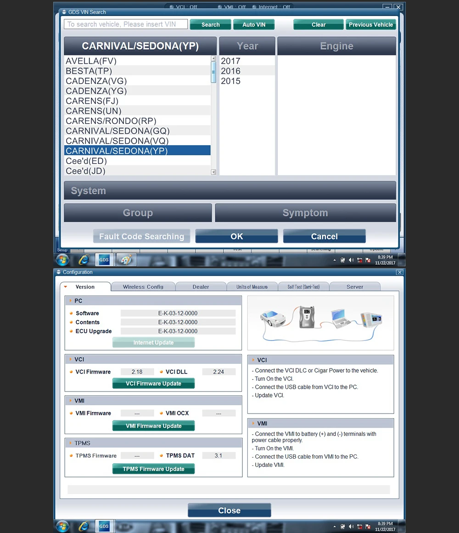Click the Configuration window X button
The height and width of the screenshot is (533, 459).
point(400,272)
